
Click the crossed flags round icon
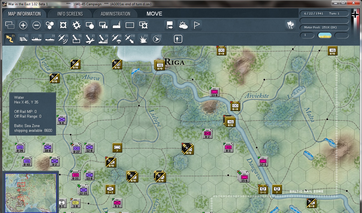click(290, 25)
